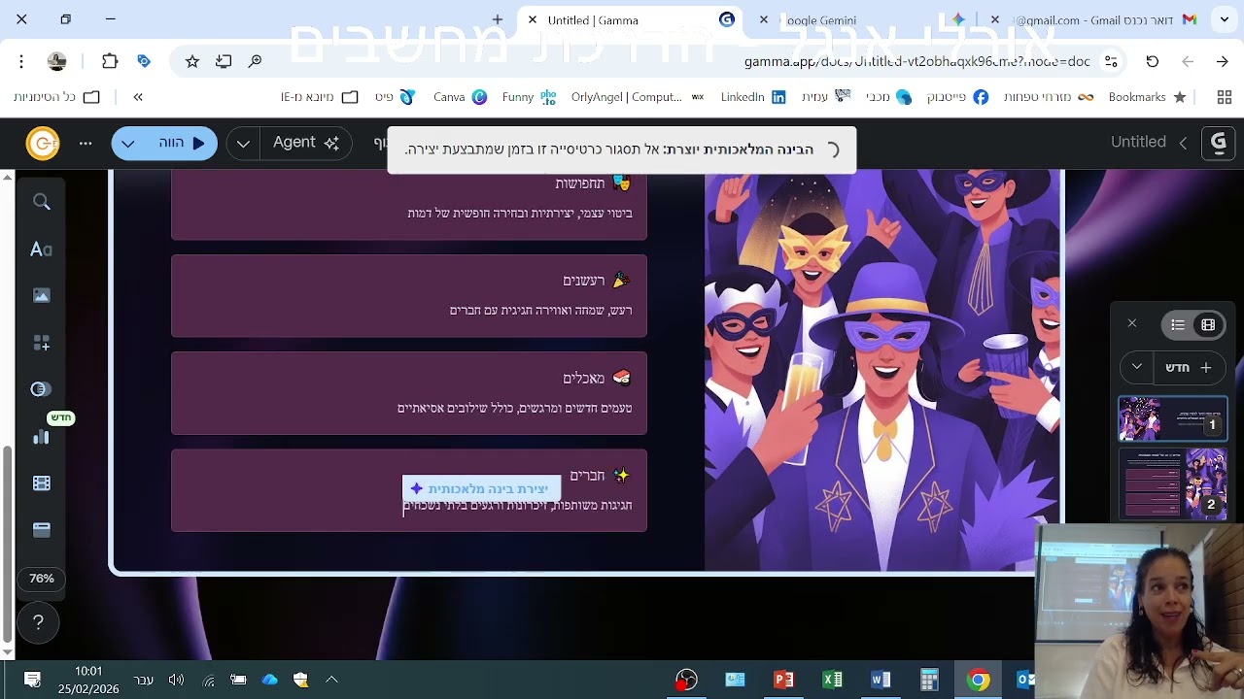Start the presentation with Present button

pyautogui.click(x=182, y=143)
